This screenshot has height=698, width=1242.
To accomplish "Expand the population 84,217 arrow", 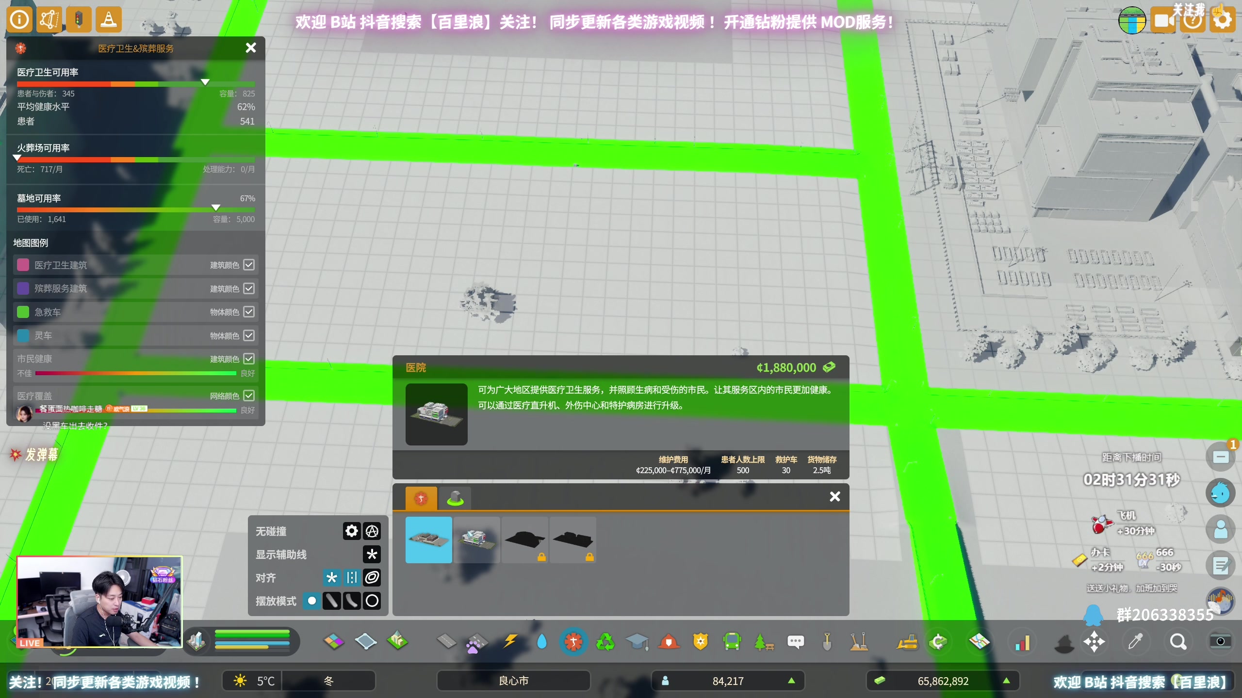I will tap(791, 681).
